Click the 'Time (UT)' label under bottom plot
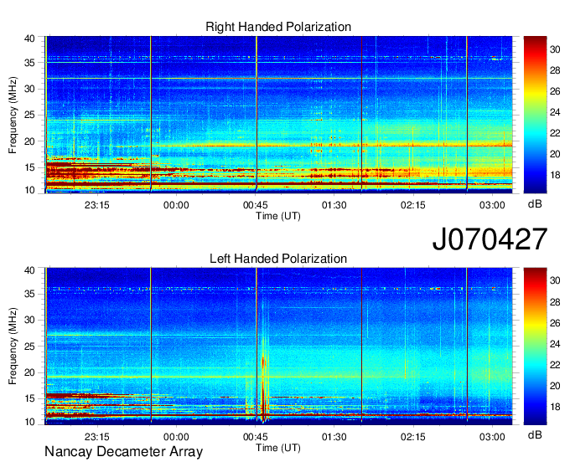Screen dimensions: 570x462 click(x=278, y=448)
